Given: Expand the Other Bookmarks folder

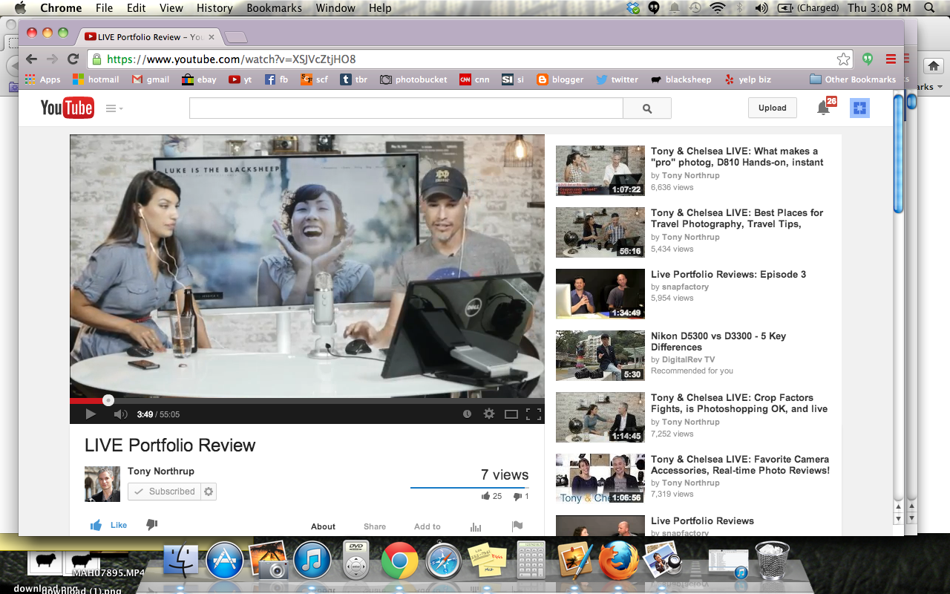Looking at the screenshot, I should click(x=853, y=79).
